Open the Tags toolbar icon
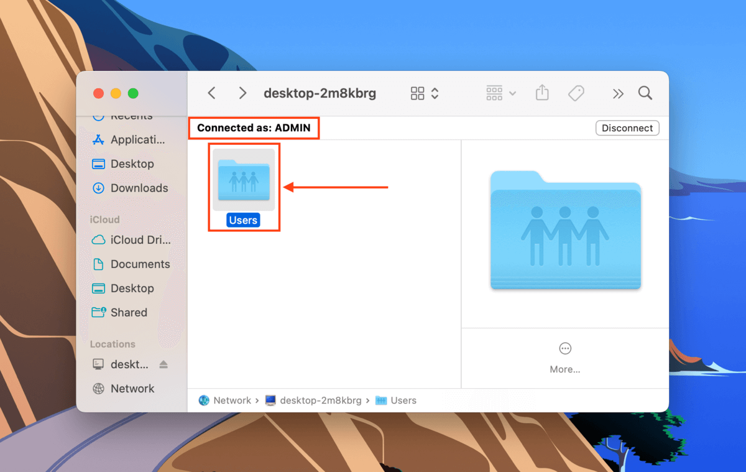Viewport: 746px width, 472px height. (576, 93)
